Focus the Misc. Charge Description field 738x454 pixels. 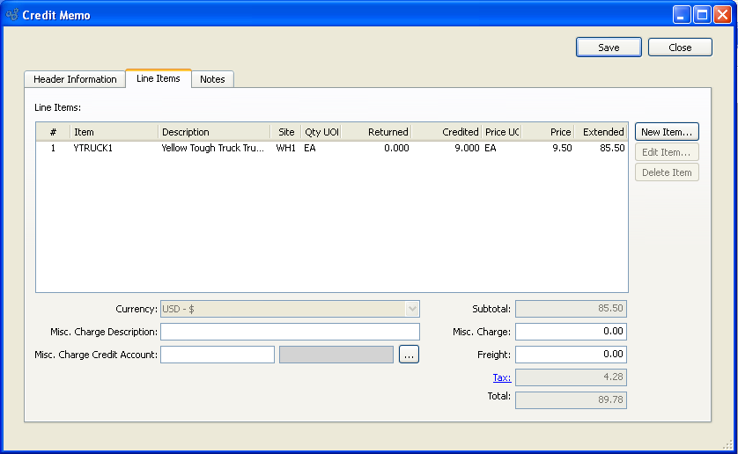290,332
